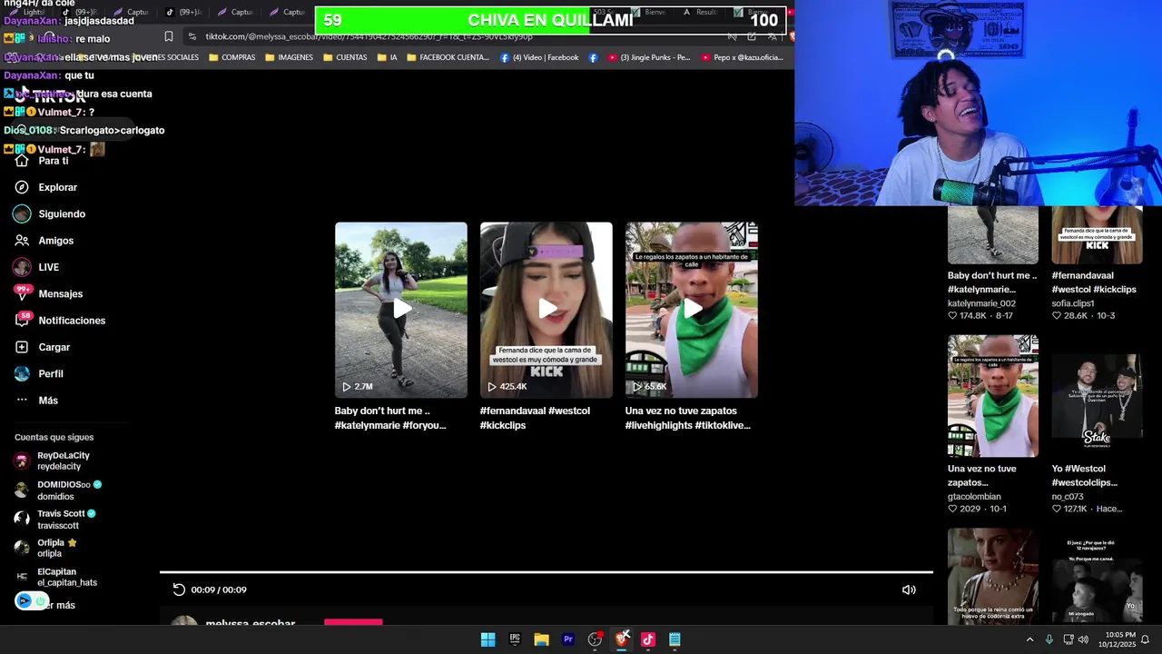Open the CUENTAS bookmarks folder
The height and width of the screenshot is (654, 1162).
tap(345, 57)
